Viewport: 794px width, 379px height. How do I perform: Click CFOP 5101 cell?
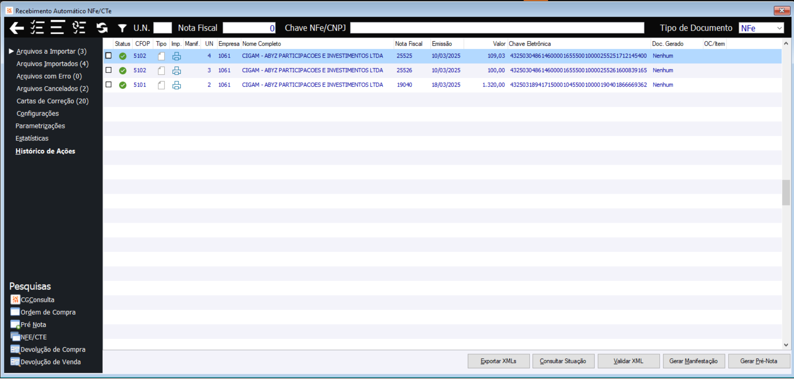[140, 85]
